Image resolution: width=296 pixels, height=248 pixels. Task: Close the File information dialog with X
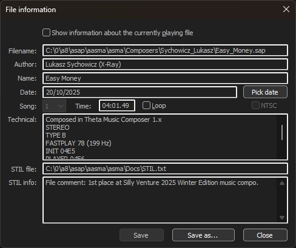click(286, 9)
